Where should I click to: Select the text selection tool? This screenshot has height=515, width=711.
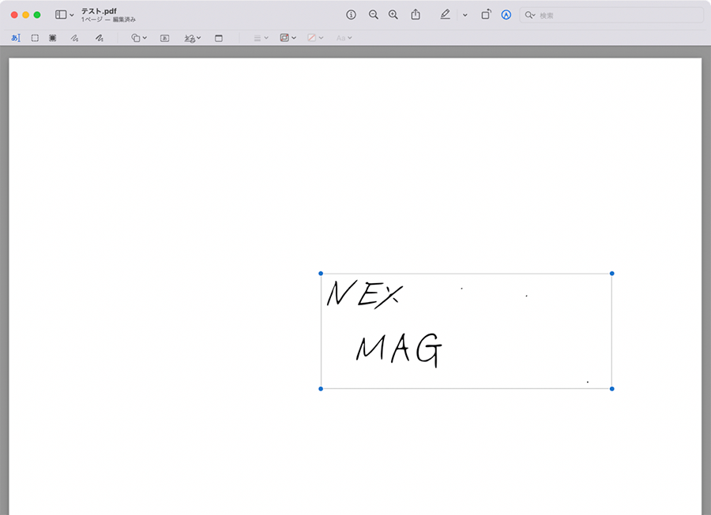click(x=16, y=38)
